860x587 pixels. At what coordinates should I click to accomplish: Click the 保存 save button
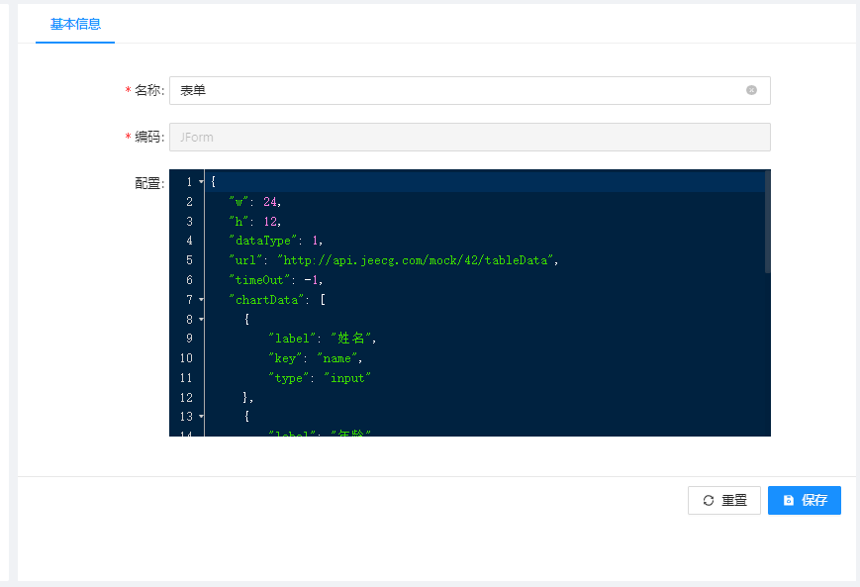point(804,500)
